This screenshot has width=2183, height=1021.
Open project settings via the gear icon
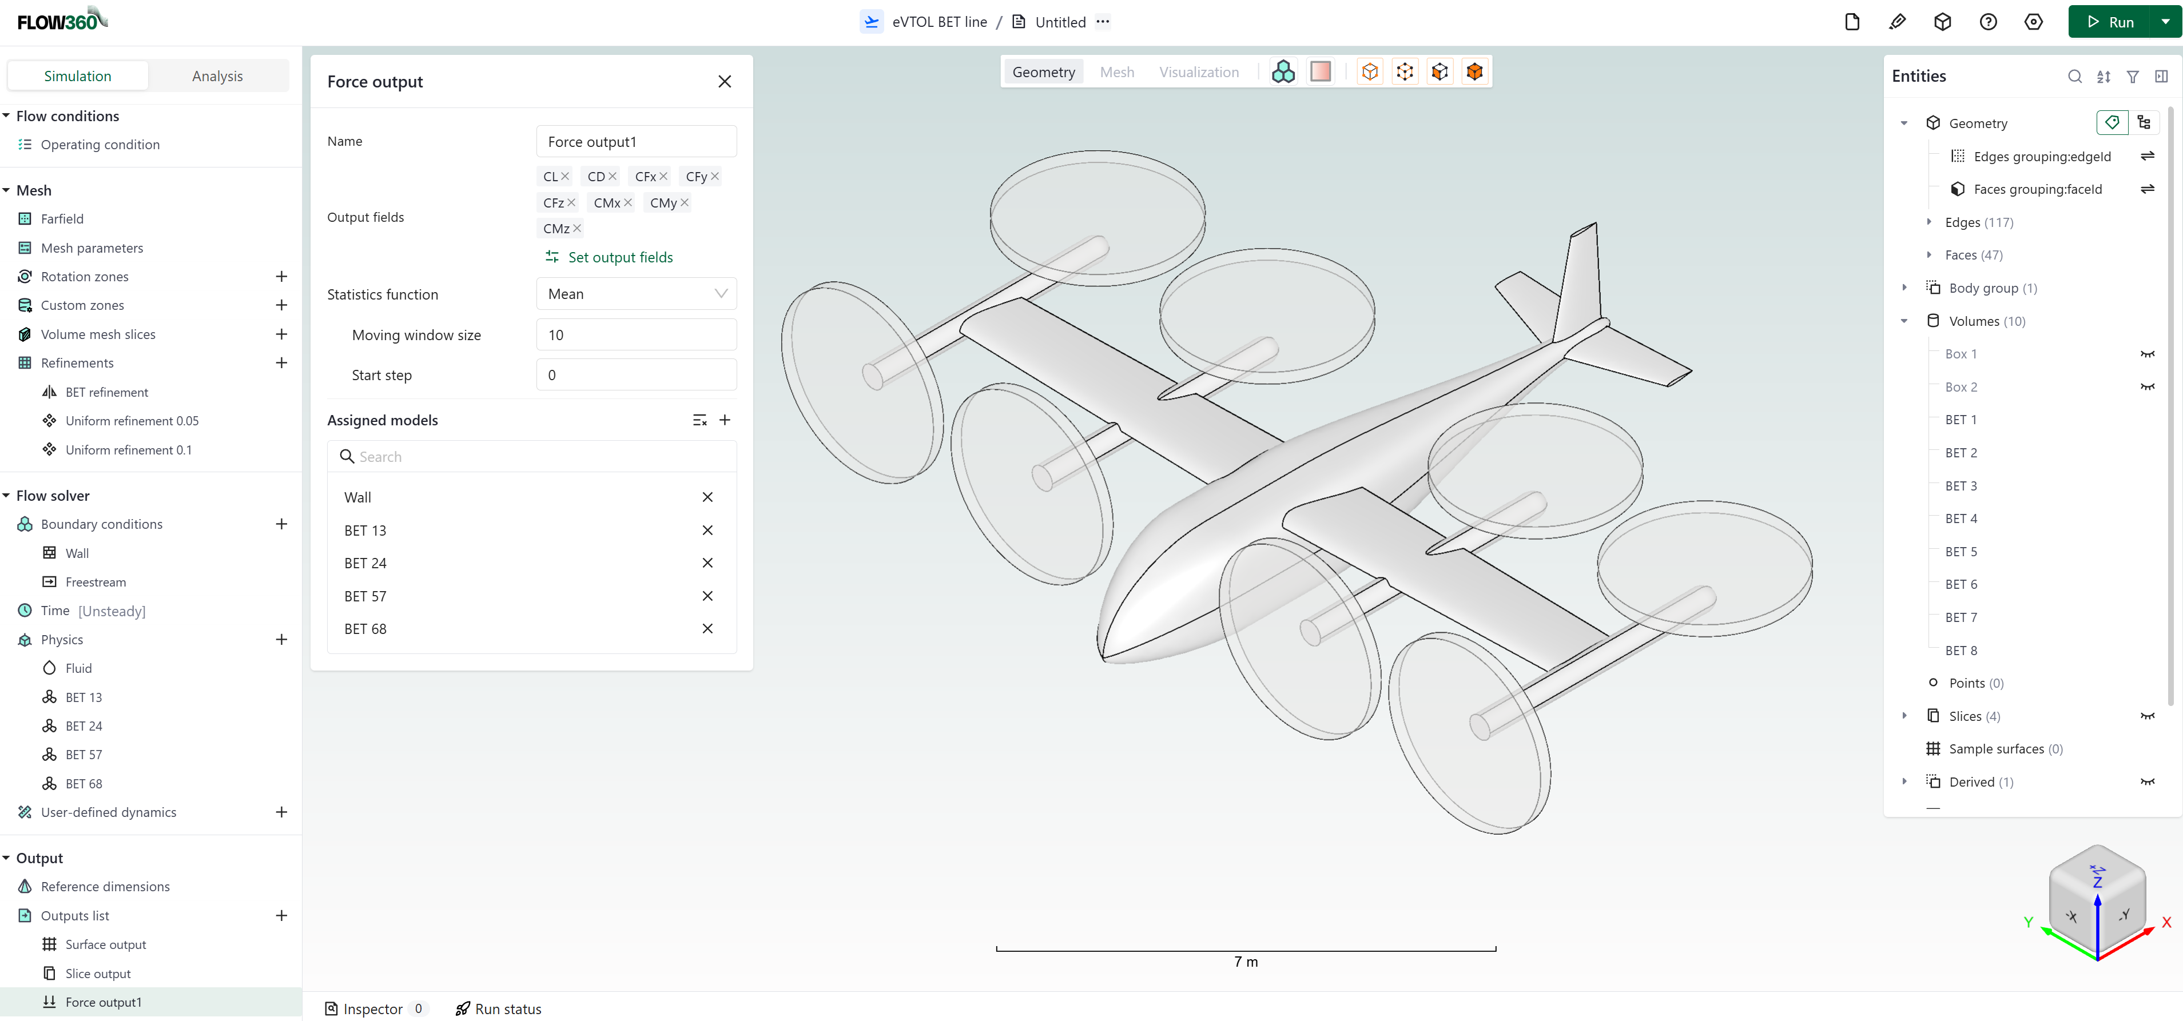point(2034,21)
